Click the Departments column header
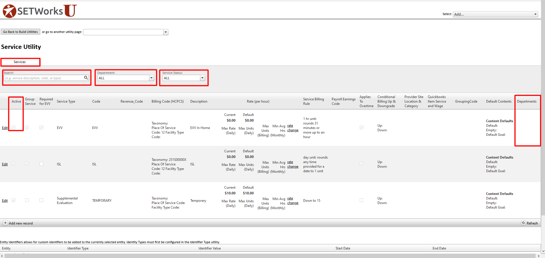Image resolution: width=545 pixels, height=258 pixels. point(527,101)
